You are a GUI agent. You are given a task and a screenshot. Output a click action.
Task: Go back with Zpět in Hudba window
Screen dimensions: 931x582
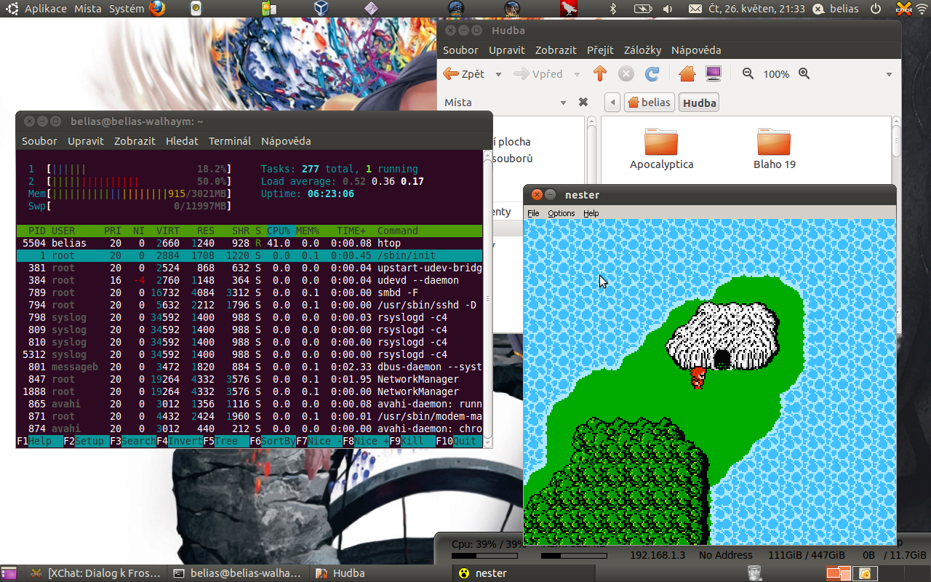click(x=464, y=74)
